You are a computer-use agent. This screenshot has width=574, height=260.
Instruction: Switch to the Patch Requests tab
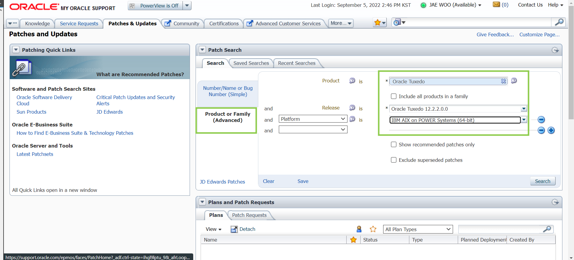pyautogui.click(x=249, y=215)
